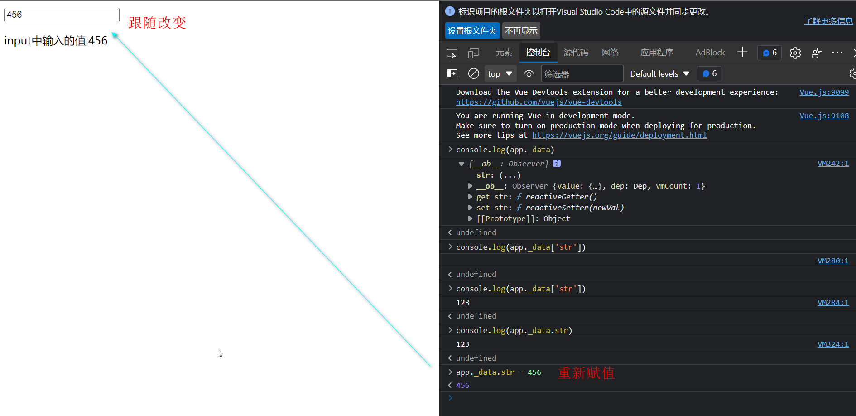The width and height of the screenshot is (856, 416).
Task: Click the page input containing 456
Action: click(x=62, y=15)
